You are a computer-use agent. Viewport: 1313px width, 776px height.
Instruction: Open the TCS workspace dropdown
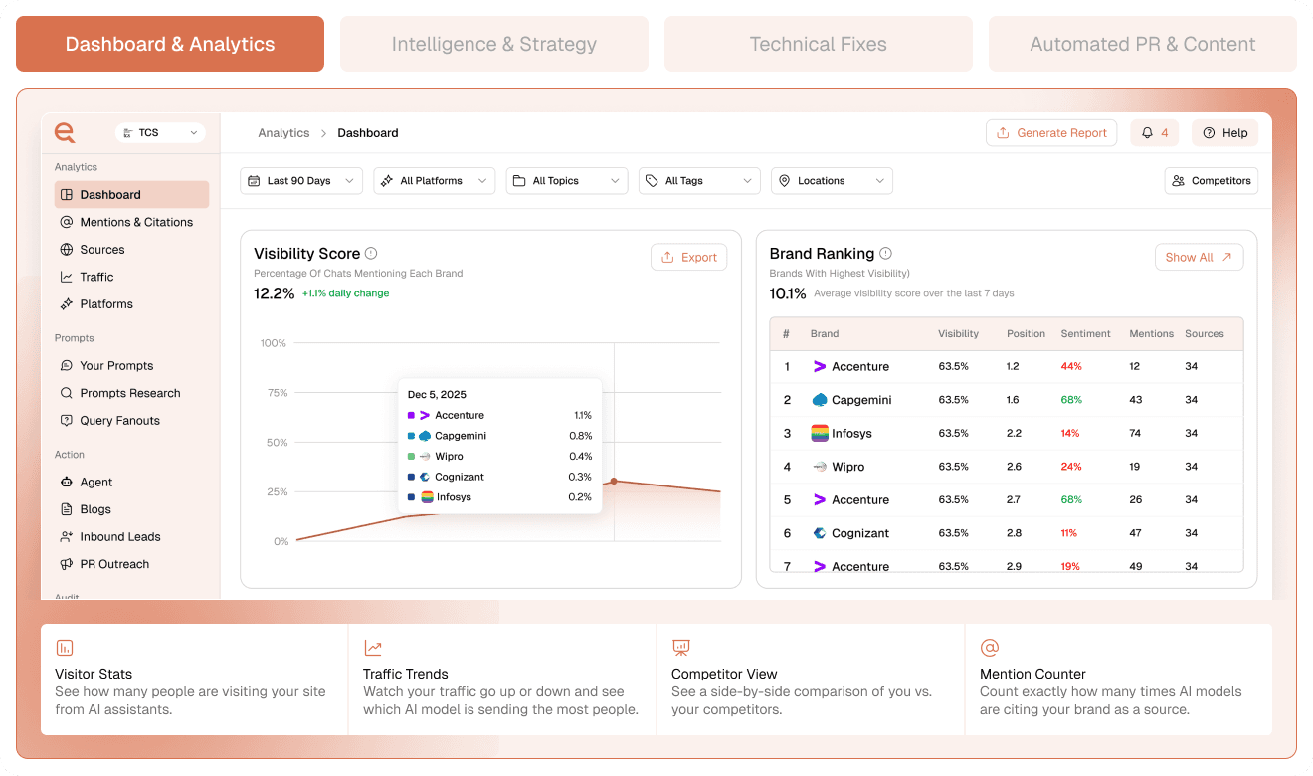pyautogui.click(x=160, y=132)
